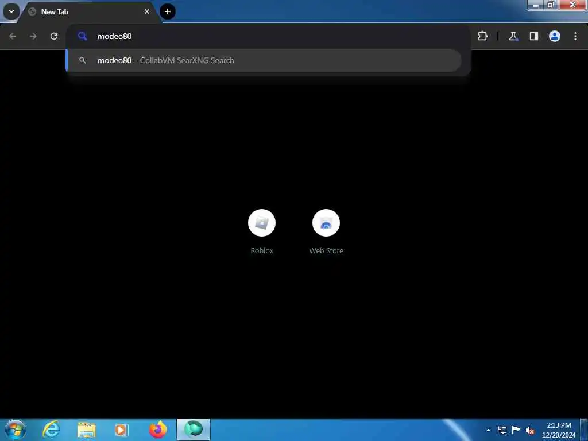This screenshot has width=588, height=441.
Task: Toggle the side panel icon
Action: tap(533, 36)
